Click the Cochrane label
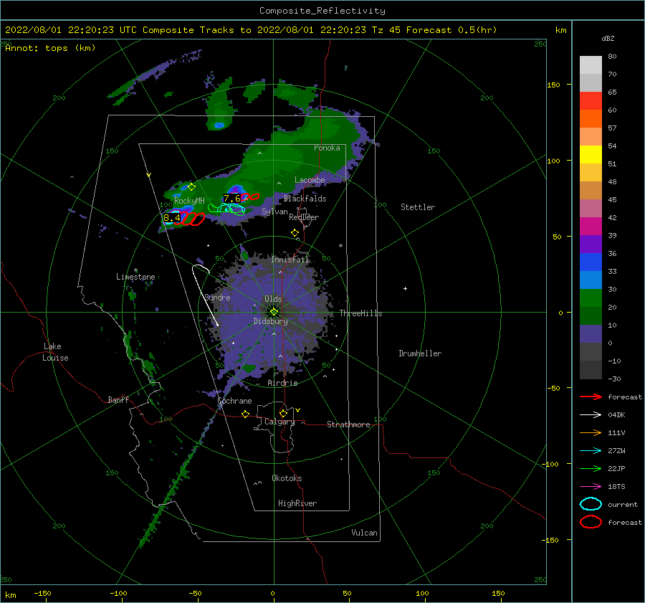The height and width of the screenshot is (603, 645). [x=234, y=401]
